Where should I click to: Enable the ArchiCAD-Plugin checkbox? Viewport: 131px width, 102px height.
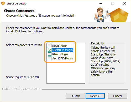(x=50, y=58)
